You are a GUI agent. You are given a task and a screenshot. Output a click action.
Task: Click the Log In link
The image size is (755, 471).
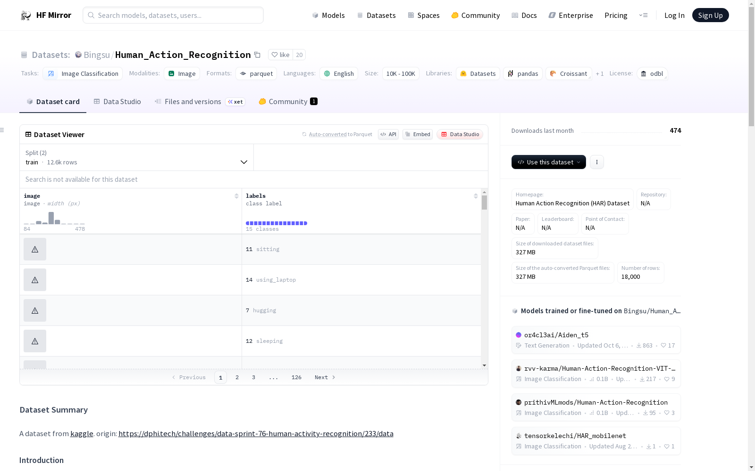pos(674,16)
